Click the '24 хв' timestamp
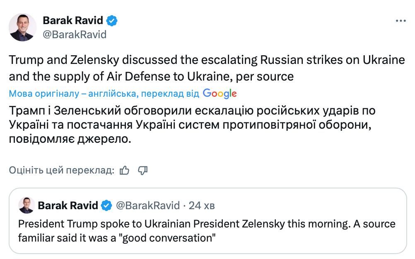 pos(202,205)
